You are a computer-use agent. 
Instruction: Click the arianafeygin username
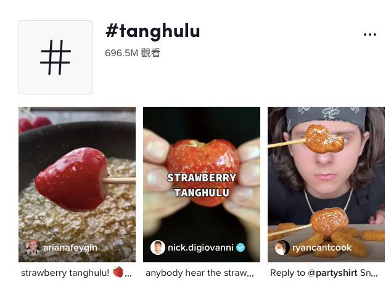point(70,248)
